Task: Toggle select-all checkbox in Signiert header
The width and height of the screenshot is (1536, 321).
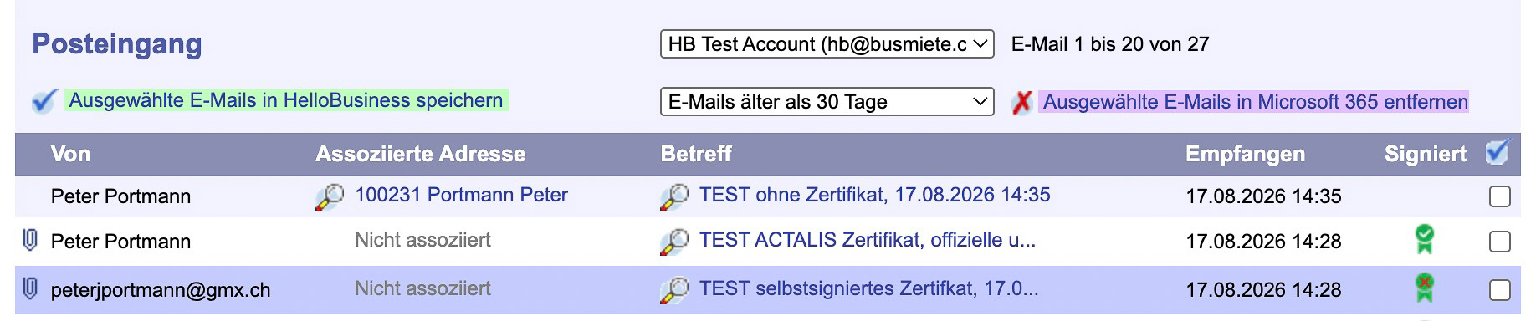Action: point(1498,153)
